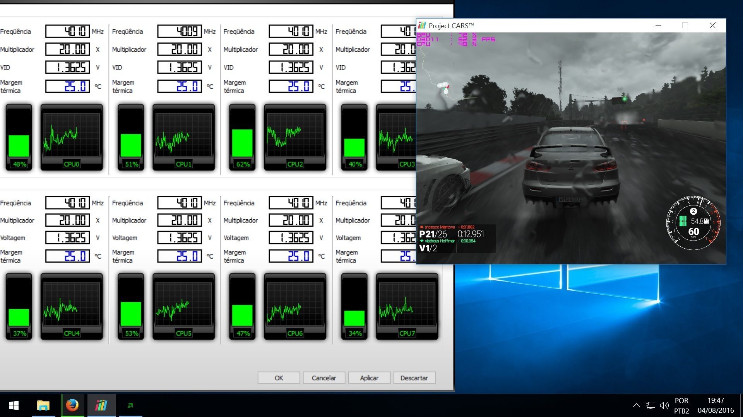Select CPU1 frequency field showing 4009

pos(180,31)
